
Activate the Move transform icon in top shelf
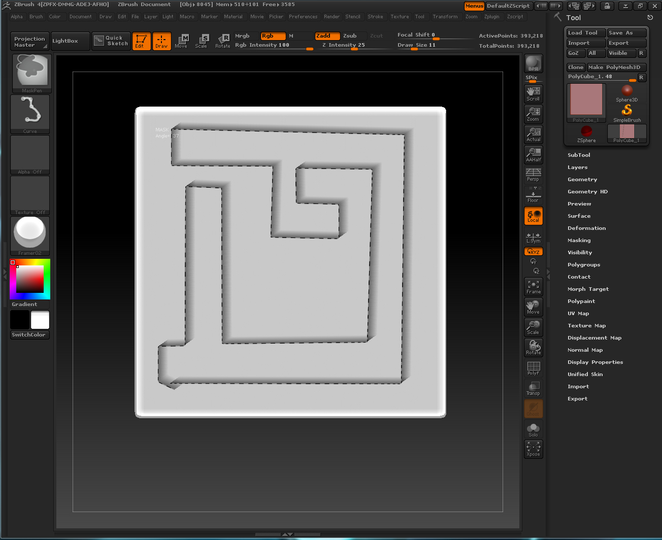click(181, 41)
